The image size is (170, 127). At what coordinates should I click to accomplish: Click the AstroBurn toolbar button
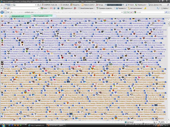click(x=65, y=5)
